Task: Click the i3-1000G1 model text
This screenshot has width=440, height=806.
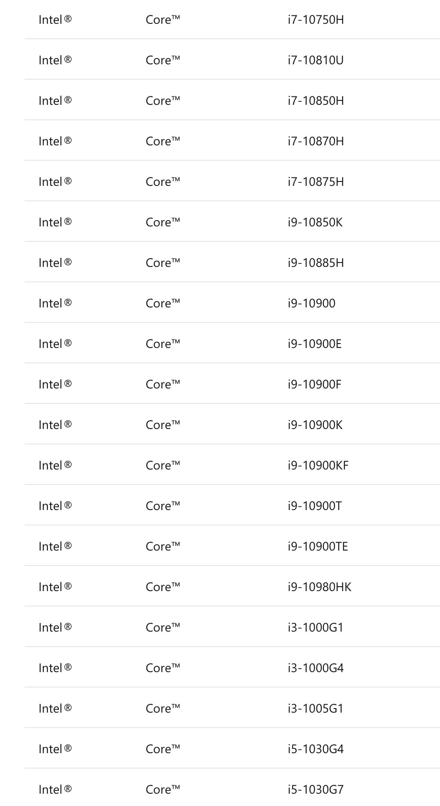Action: click(x=315, y=628)
